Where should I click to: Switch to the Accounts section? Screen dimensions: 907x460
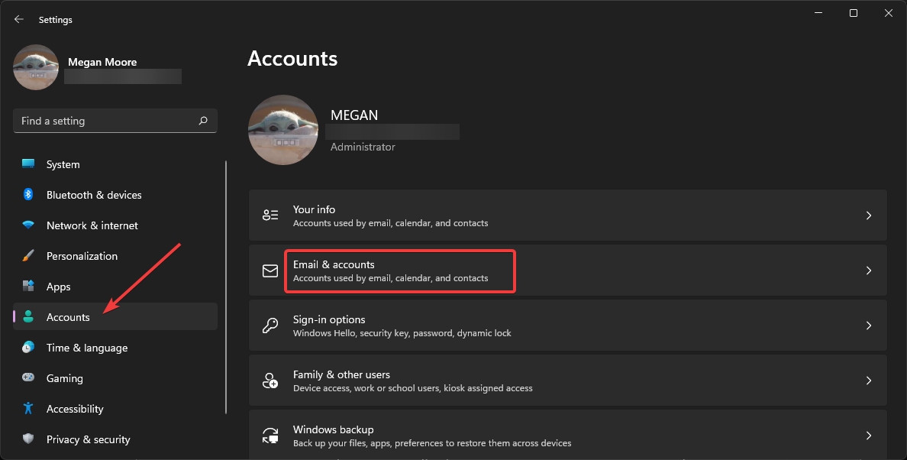(x=68, y=316)
